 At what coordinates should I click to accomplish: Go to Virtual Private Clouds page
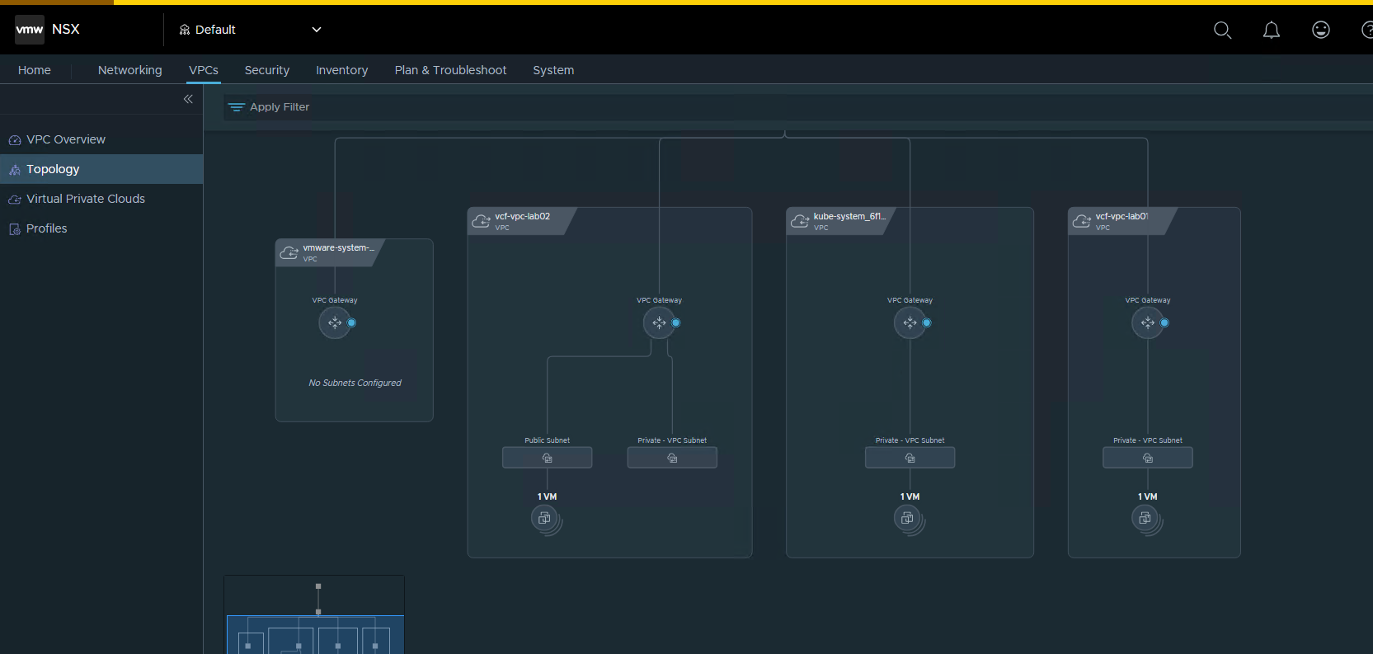pos(85,199)
